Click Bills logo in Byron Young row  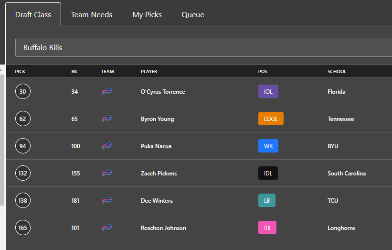107,119
